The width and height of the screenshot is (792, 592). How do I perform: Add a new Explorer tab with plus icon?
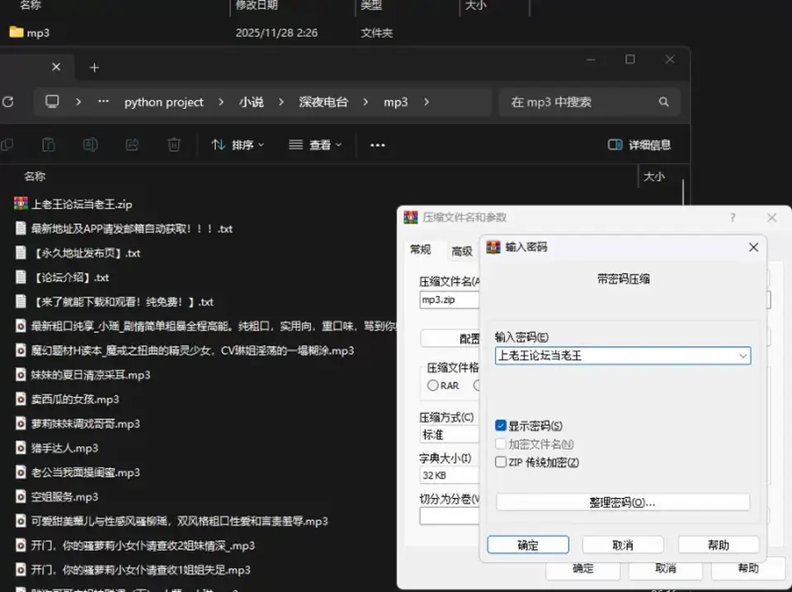pyautogui.click(x=94, y=68)
